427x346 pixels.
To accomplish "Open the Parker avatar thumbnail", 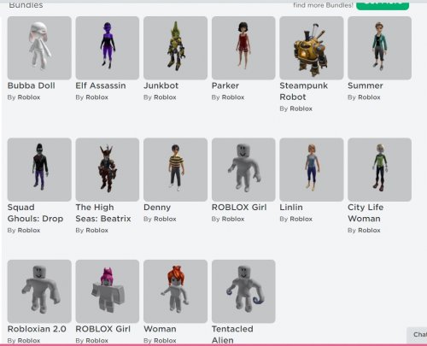I will pyautogui.click(x=243, y=48).
